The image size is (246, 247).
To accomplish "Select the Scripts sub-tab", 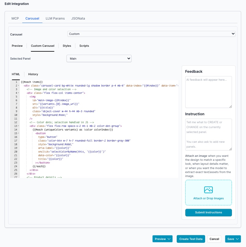I will point(84,46).
